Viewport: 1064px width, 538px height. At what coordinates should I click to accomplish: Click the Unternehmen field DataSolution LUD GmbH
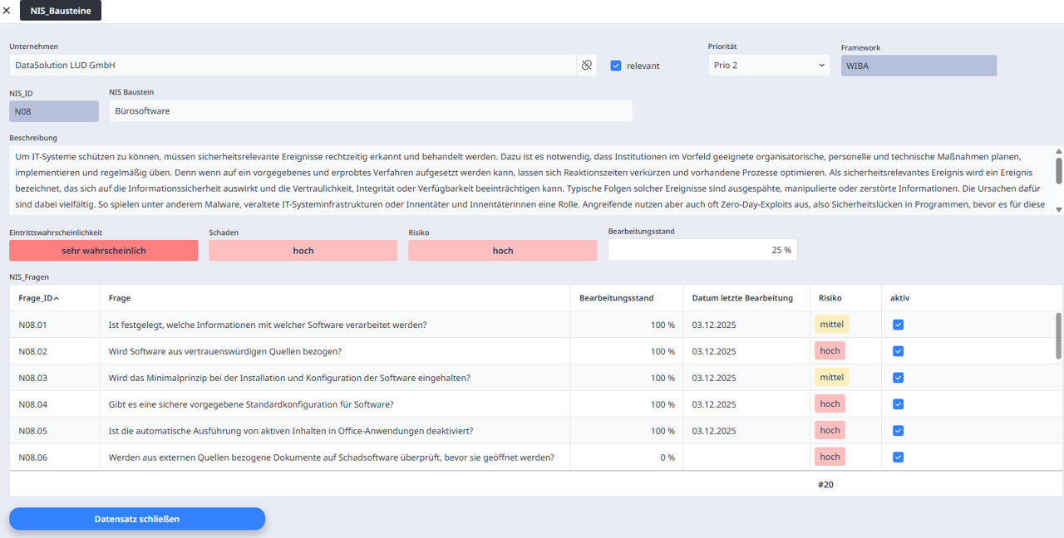tap(293, 65)
